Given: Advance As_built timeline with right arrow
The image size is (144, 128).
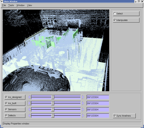Looking at the screenshot, I should 83,103.
